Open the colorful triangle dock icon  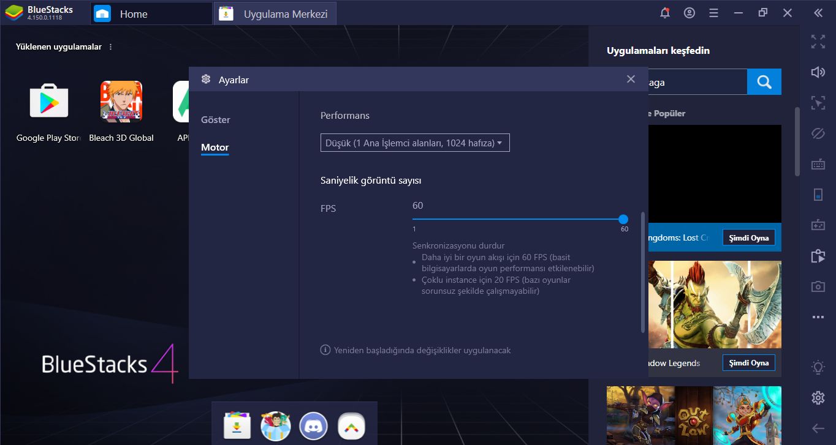(351, 426)
